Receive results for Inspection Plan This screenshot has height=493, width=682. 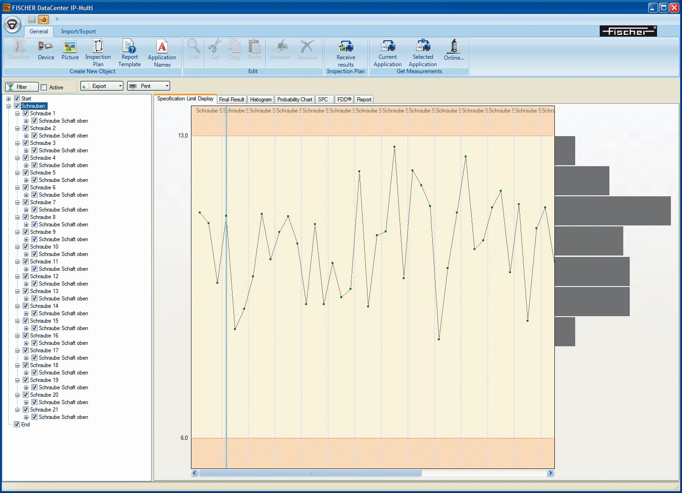point(346,53)
